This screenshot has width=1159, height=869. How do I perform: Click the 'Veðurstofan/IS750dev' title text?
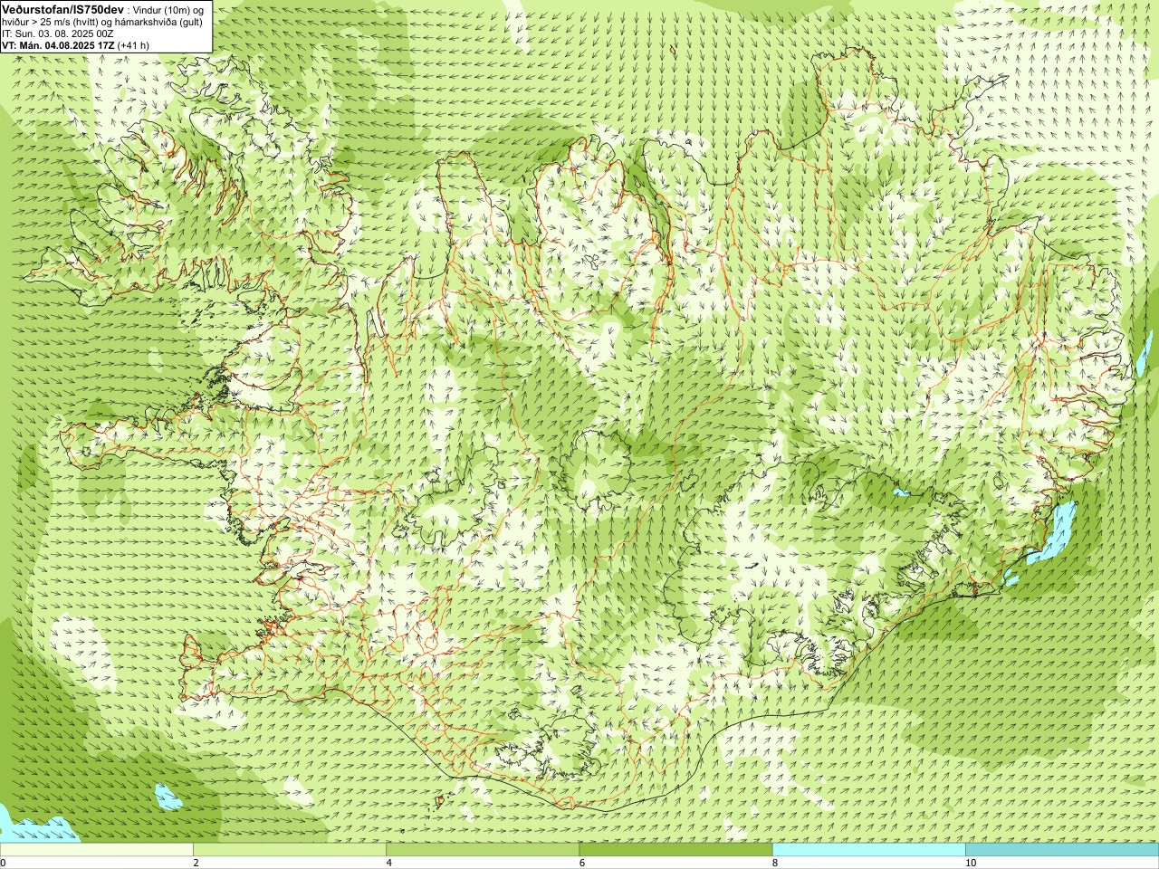[62, 8]
